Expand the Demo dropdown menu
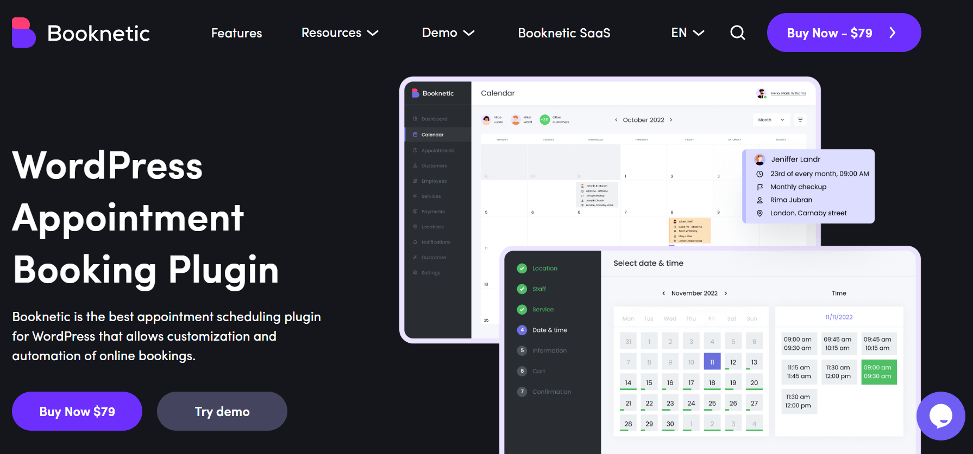 [x=448, y=33]
